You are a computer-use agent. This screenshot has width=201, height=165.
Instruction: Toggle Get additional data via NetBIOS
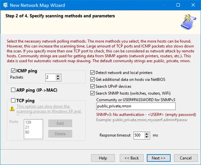(x=93, y=79)
